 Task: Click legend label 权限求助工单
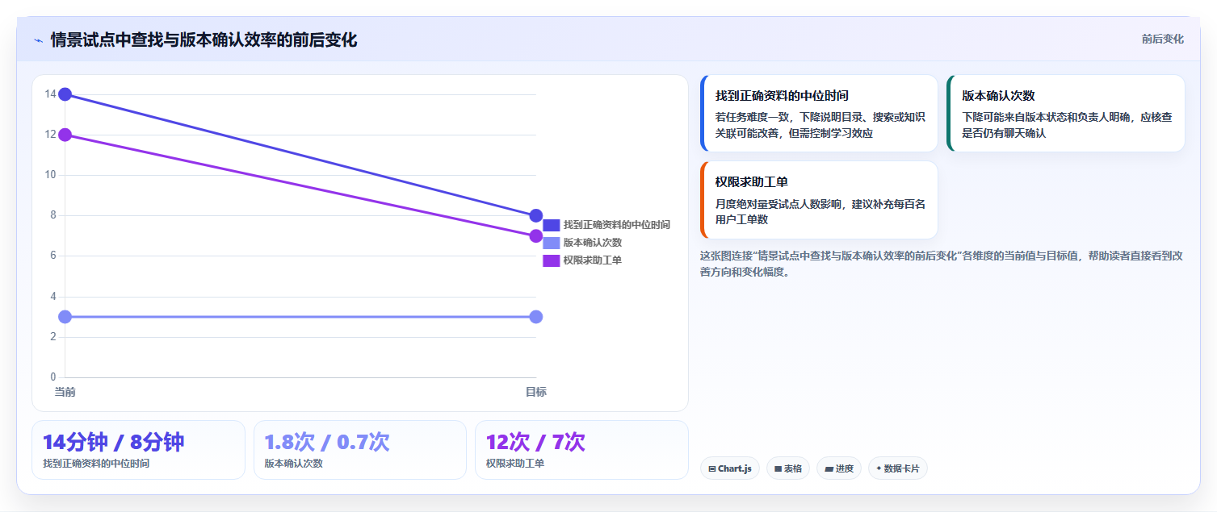pos(593,260)
